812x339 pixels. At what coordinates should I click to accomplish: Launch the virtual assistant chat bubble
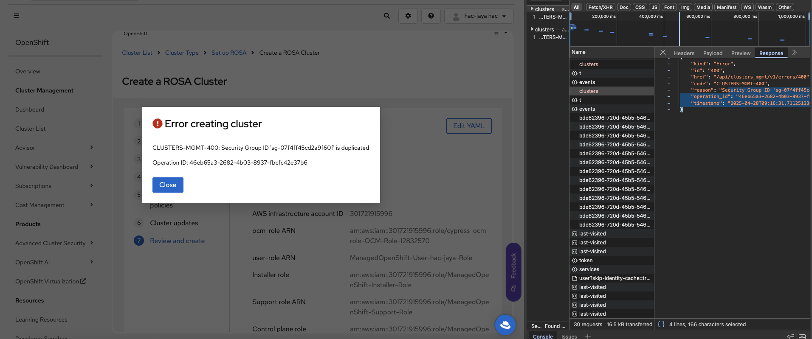coord(505,325)
